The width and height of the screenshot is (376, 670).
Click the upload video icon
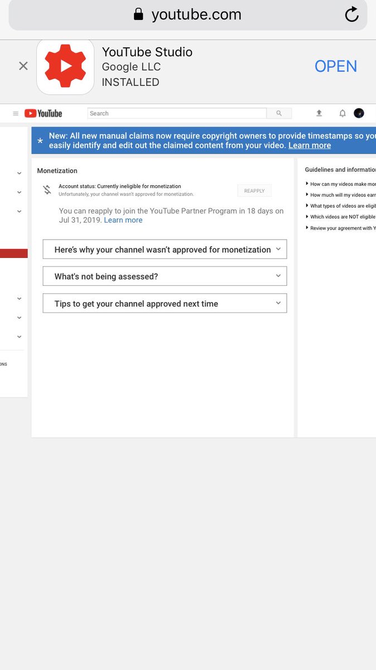pos(319,113)
